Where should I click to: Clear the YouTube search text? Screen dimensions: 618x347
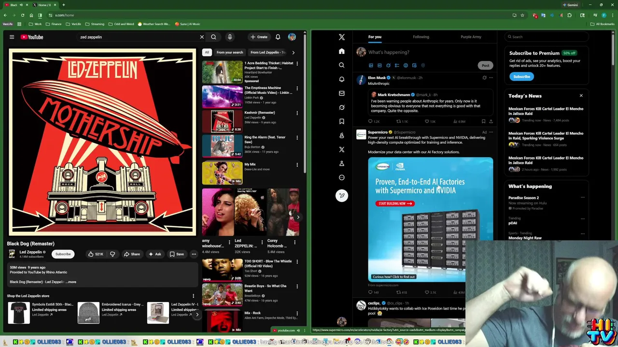click(202, 37)
